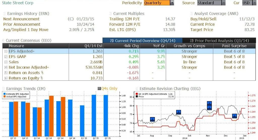Click the Standard source field
The height and width of the screenshot is (140, 258).
point(209,3)
